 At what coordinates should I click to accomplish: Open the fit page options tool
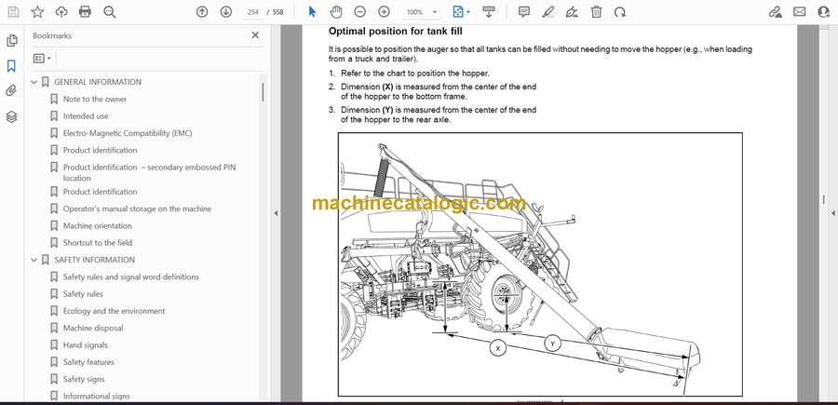(460, 12)
